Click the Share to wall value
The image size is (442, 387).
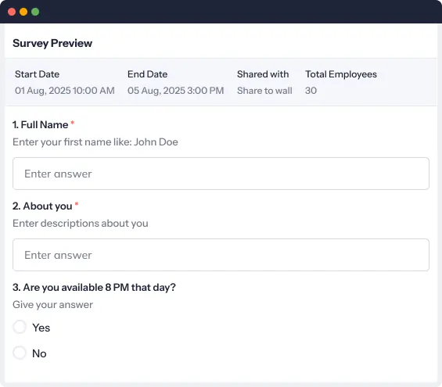coord(264,91)
